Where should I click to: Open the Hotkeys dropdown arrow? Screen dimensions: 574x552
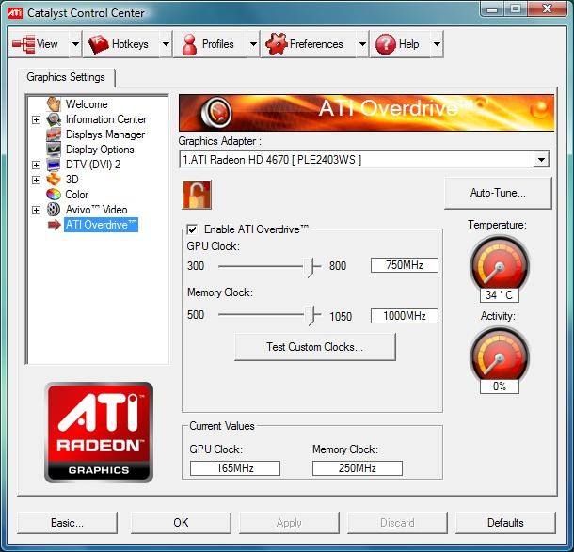(x=166, y=44)
